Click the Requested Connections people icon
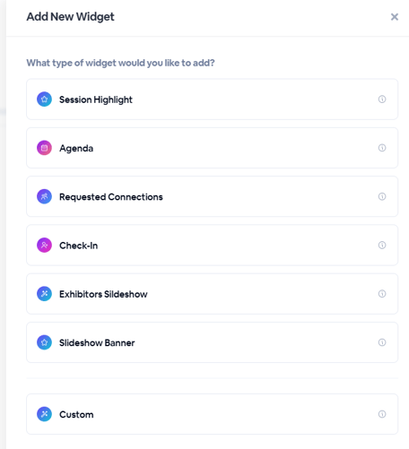Screen dimensions: 409x449 (x=44, y=196)
